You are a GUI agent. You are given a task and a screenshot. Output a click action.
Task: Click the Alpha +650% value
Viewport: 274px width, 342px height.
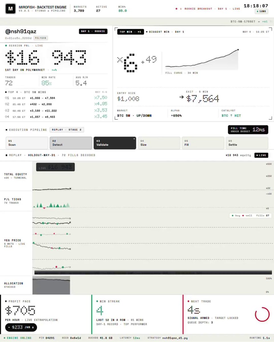click(176, 115)
